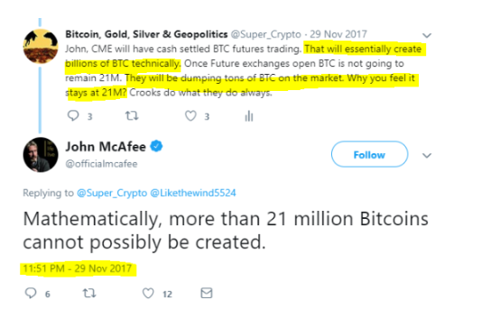Screen dimensions: 500x327
Task: Follow John McAfee
Action: [369, 154]
